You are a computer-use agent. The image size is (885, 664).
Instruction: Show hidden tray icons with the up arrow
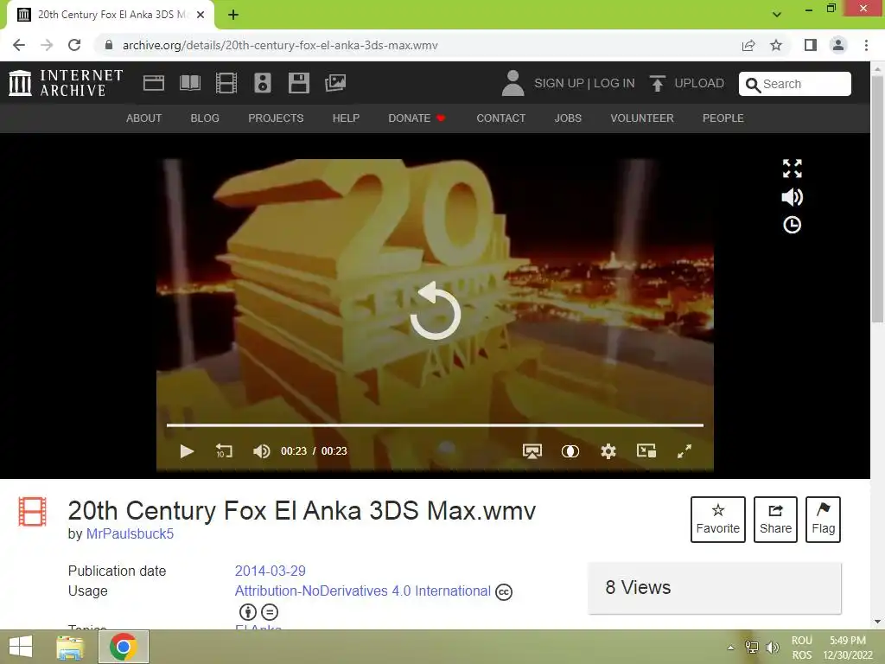coord(731,648)
